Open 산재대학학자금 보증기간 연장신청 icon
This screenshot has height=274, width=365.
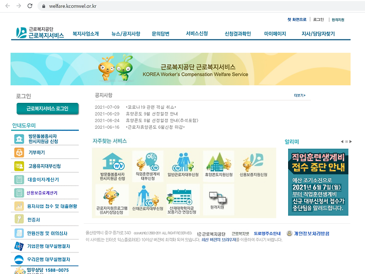click(x=182, y=200)
